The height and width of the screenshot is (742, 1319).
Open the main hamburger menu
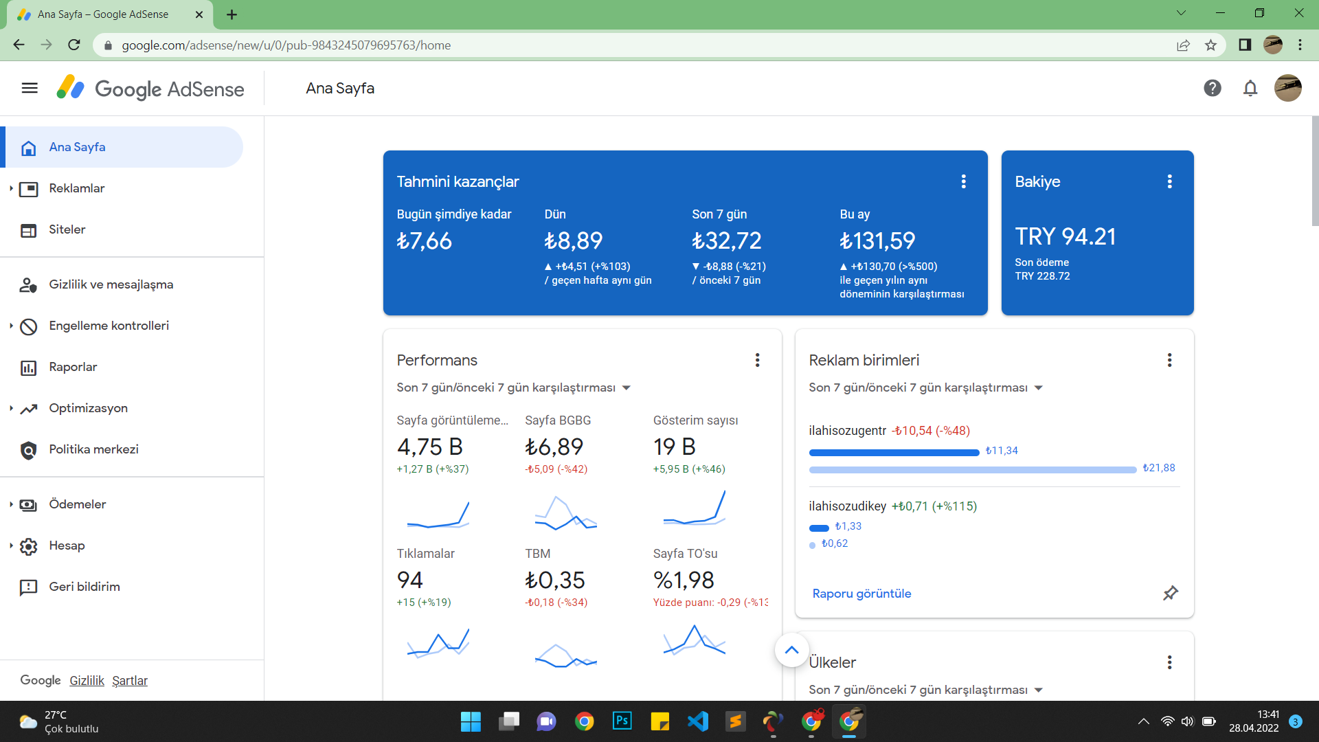click(30, 88)
